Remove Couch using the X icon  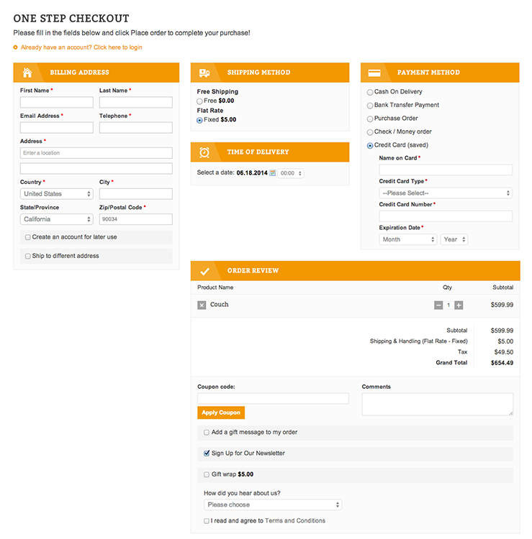(x=202, y=305)
